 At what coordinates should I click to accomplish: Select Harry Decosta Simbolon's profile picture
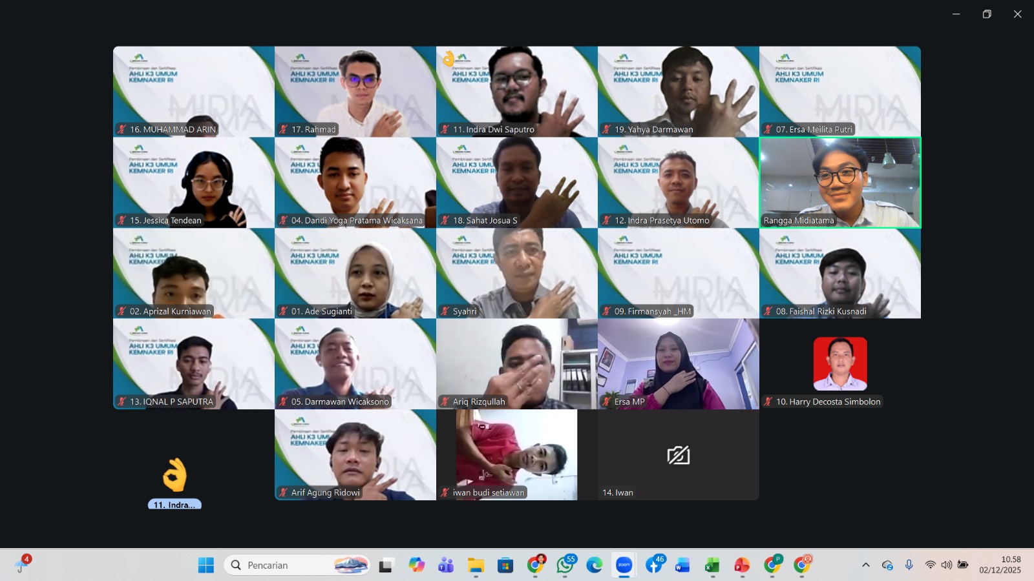[839, 363]
